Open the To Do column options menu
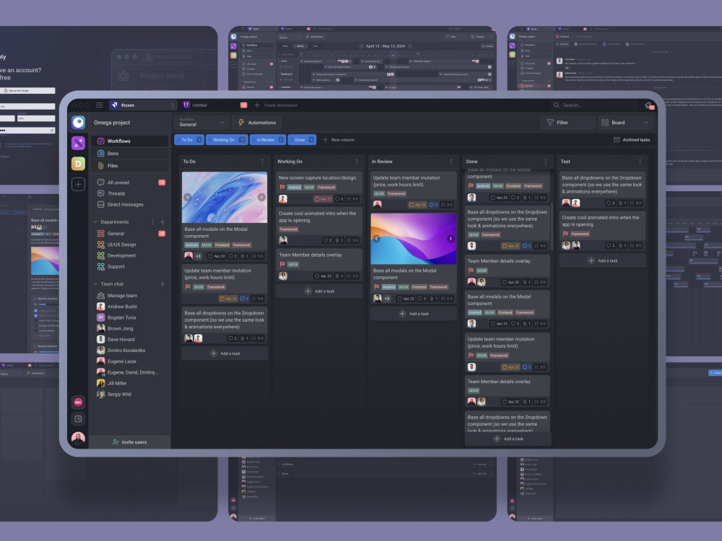 click(x=263, y=162)
